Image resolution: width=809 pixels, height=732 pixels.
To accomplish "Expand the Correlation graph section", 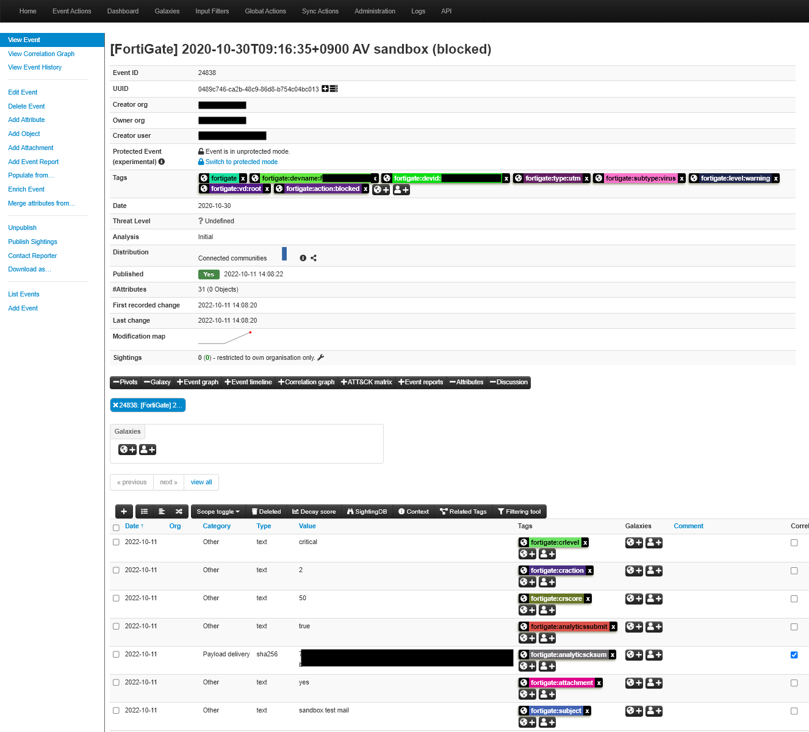I will [x=306, y=382].
